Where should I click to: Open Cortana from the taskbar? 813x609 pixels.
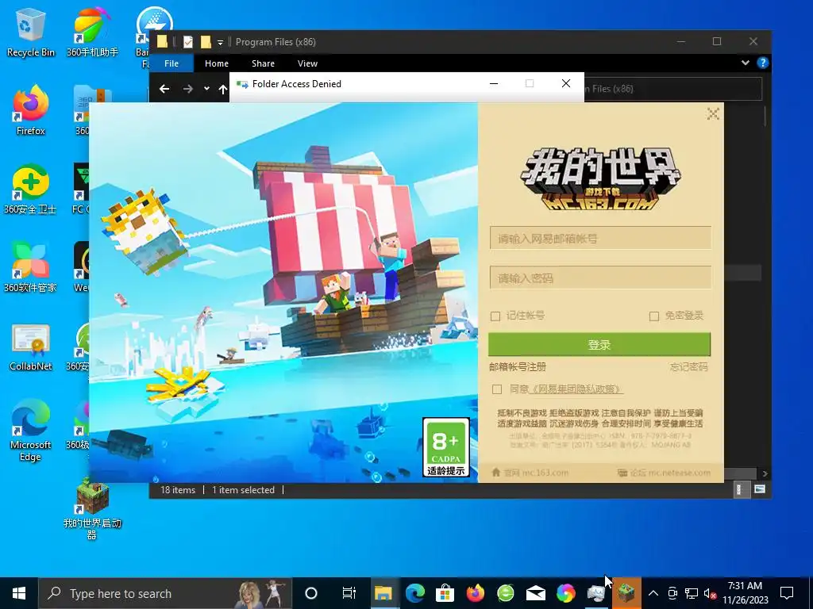pyautogui.click(x=311, y=593)
